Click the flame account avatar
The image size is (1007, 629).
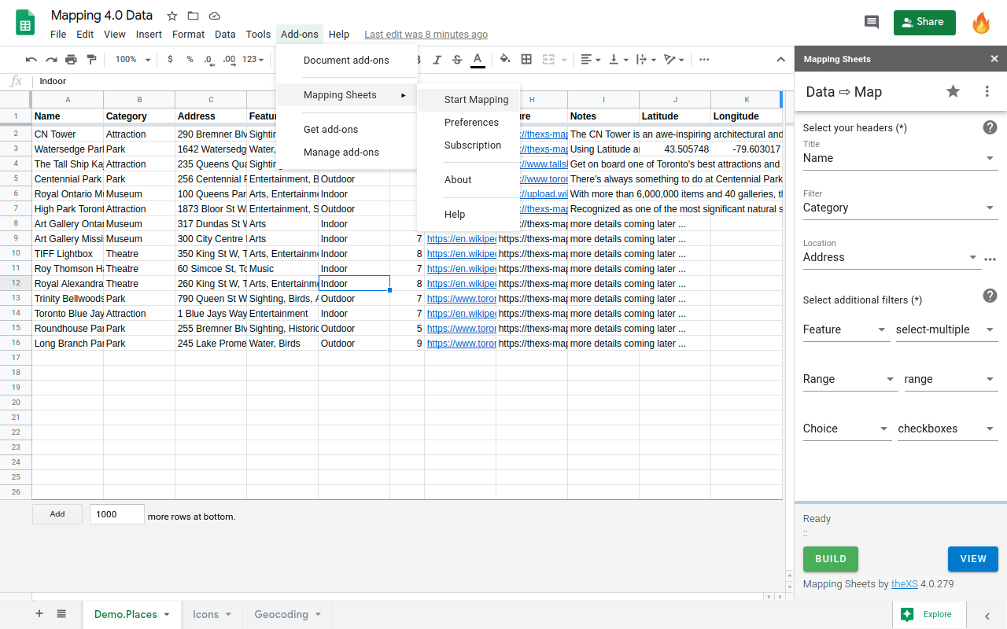tap(981, 22)
